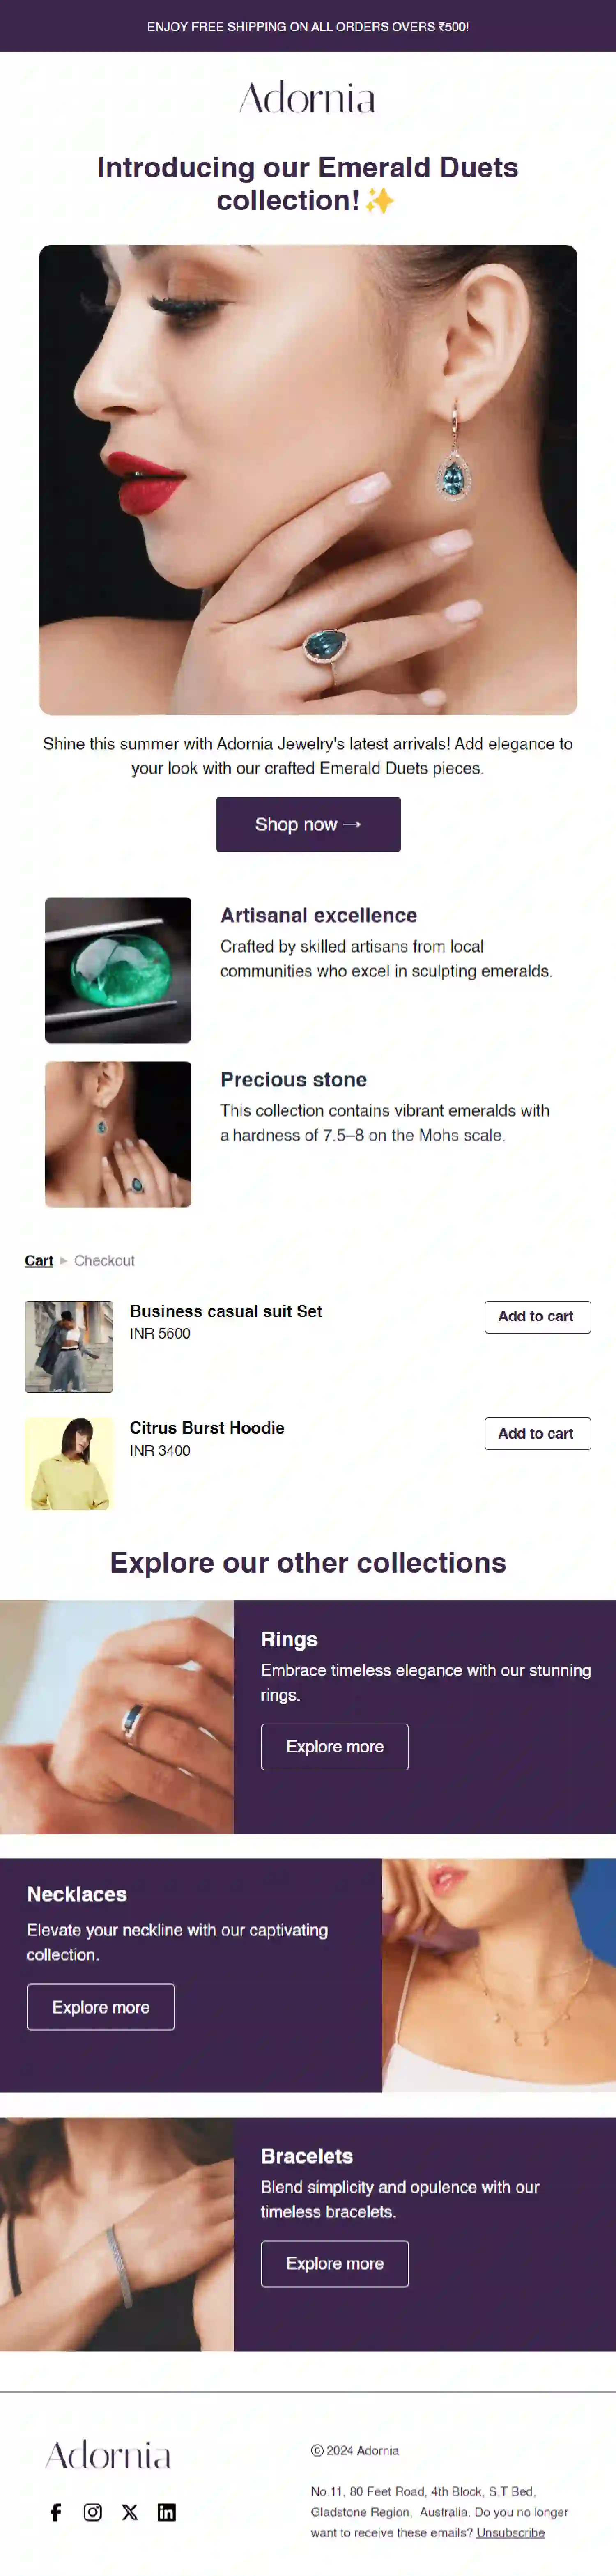The image size is (616, 2576).
Task: Open the Instagram icon in the footer
Action: pos(93,2511)
